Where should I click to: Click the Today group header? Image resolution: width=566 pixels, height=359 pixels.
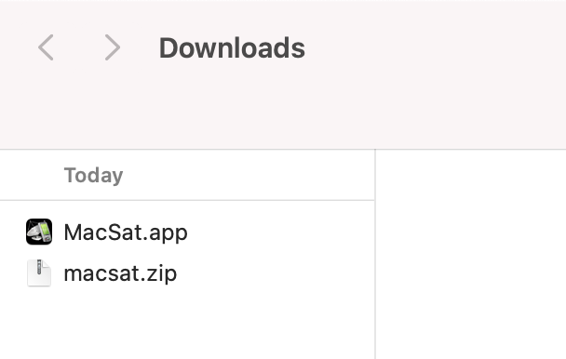tap(93, 176)
